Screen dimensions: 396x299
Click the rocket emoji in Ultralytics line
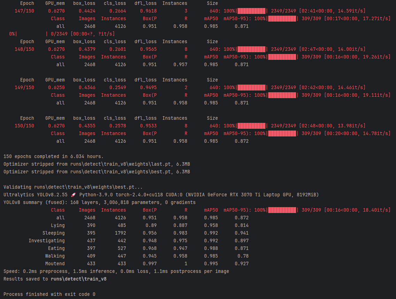(73, 195)
